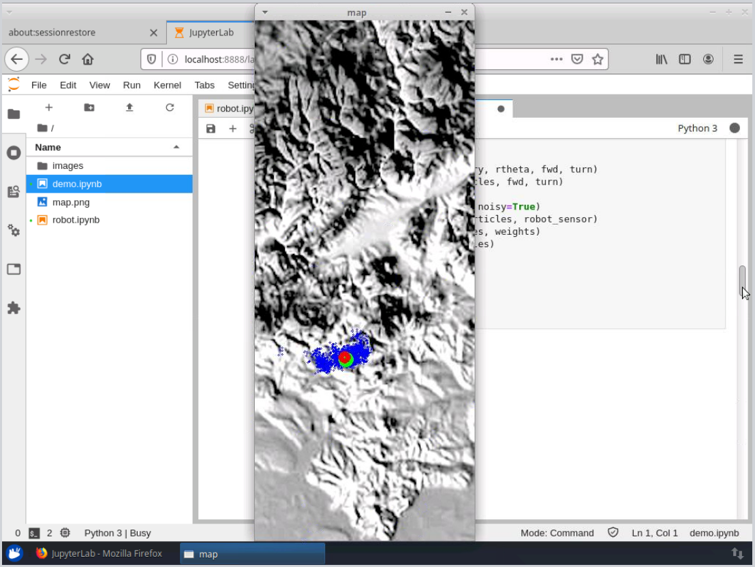Screen dimensions: 755x567
Task: Click the tracking protection shield icon
Action: [x=152, y=59]
